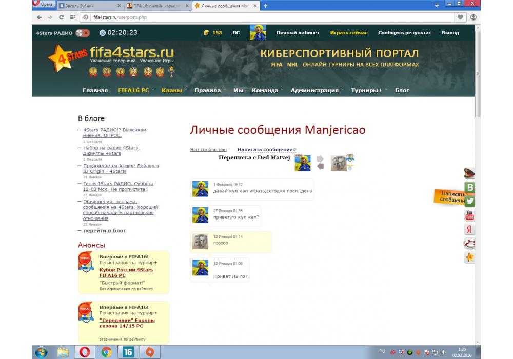
Task: Switch to the Василь Зубчик browser tab
Action: (89, 6)
